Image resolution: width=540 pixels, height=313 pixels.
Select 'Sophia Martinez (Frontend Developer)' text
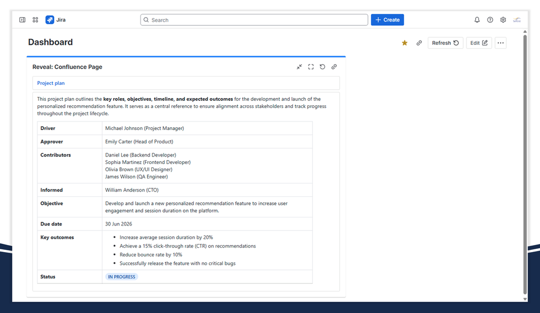tap(148, 162)
